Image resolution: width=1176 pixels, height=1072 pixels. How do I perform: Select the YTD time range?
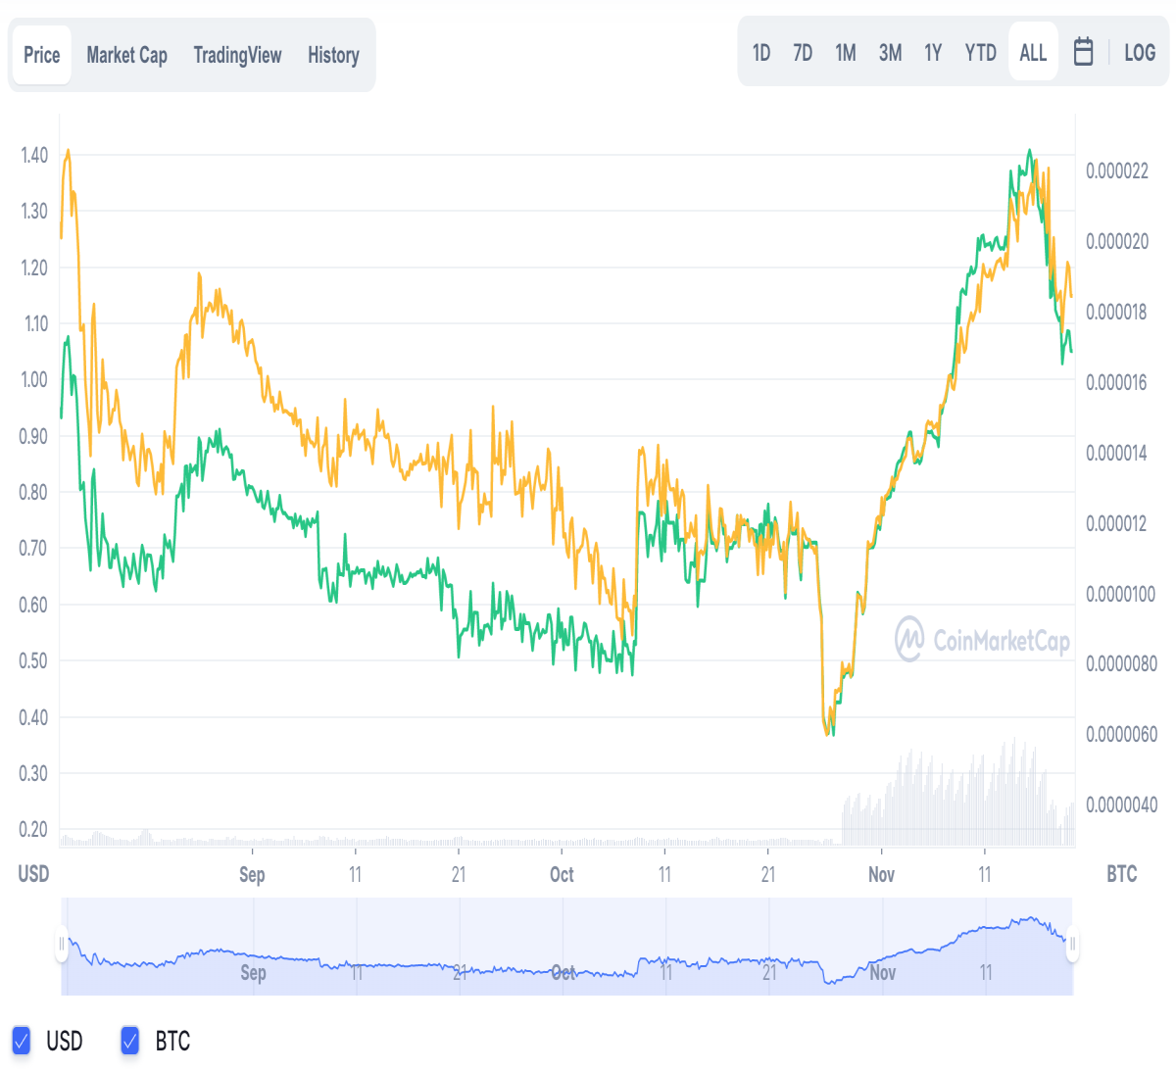[980, 53]
